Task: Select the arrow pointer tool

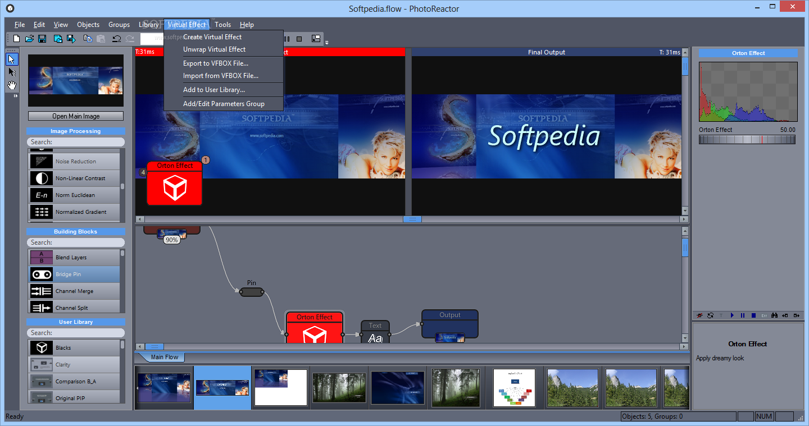Action: coord(12,59)
